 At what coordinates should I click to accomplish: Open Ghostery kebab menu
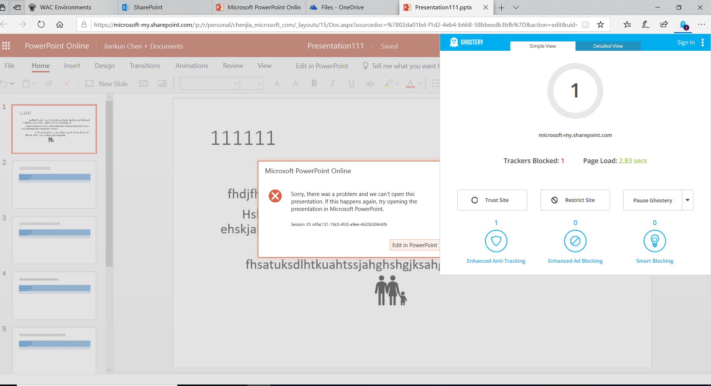click(x=703, y=43)
